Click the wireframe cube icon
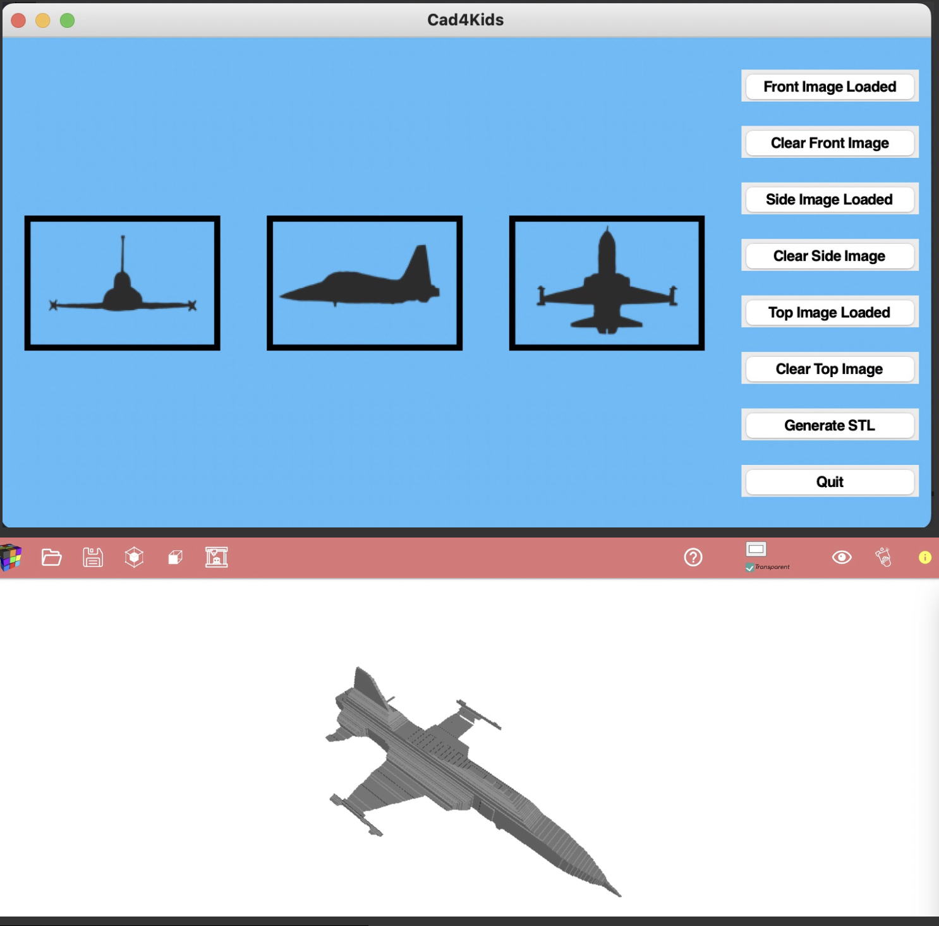The image size is (939, 926). [134, 557]
